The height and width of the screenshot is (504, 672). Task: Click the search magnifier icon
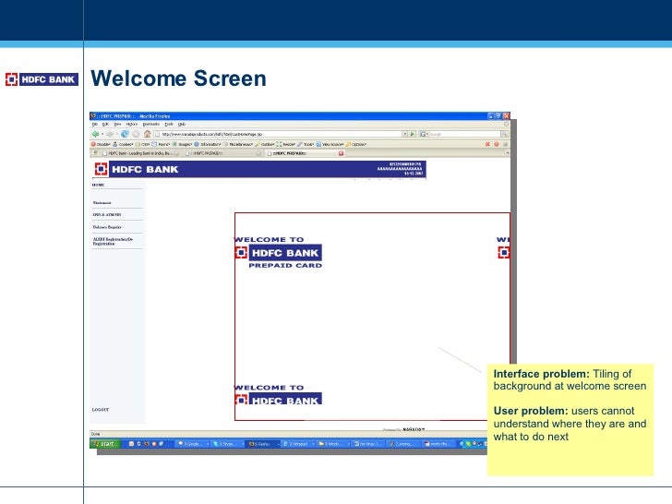[504, 134]
